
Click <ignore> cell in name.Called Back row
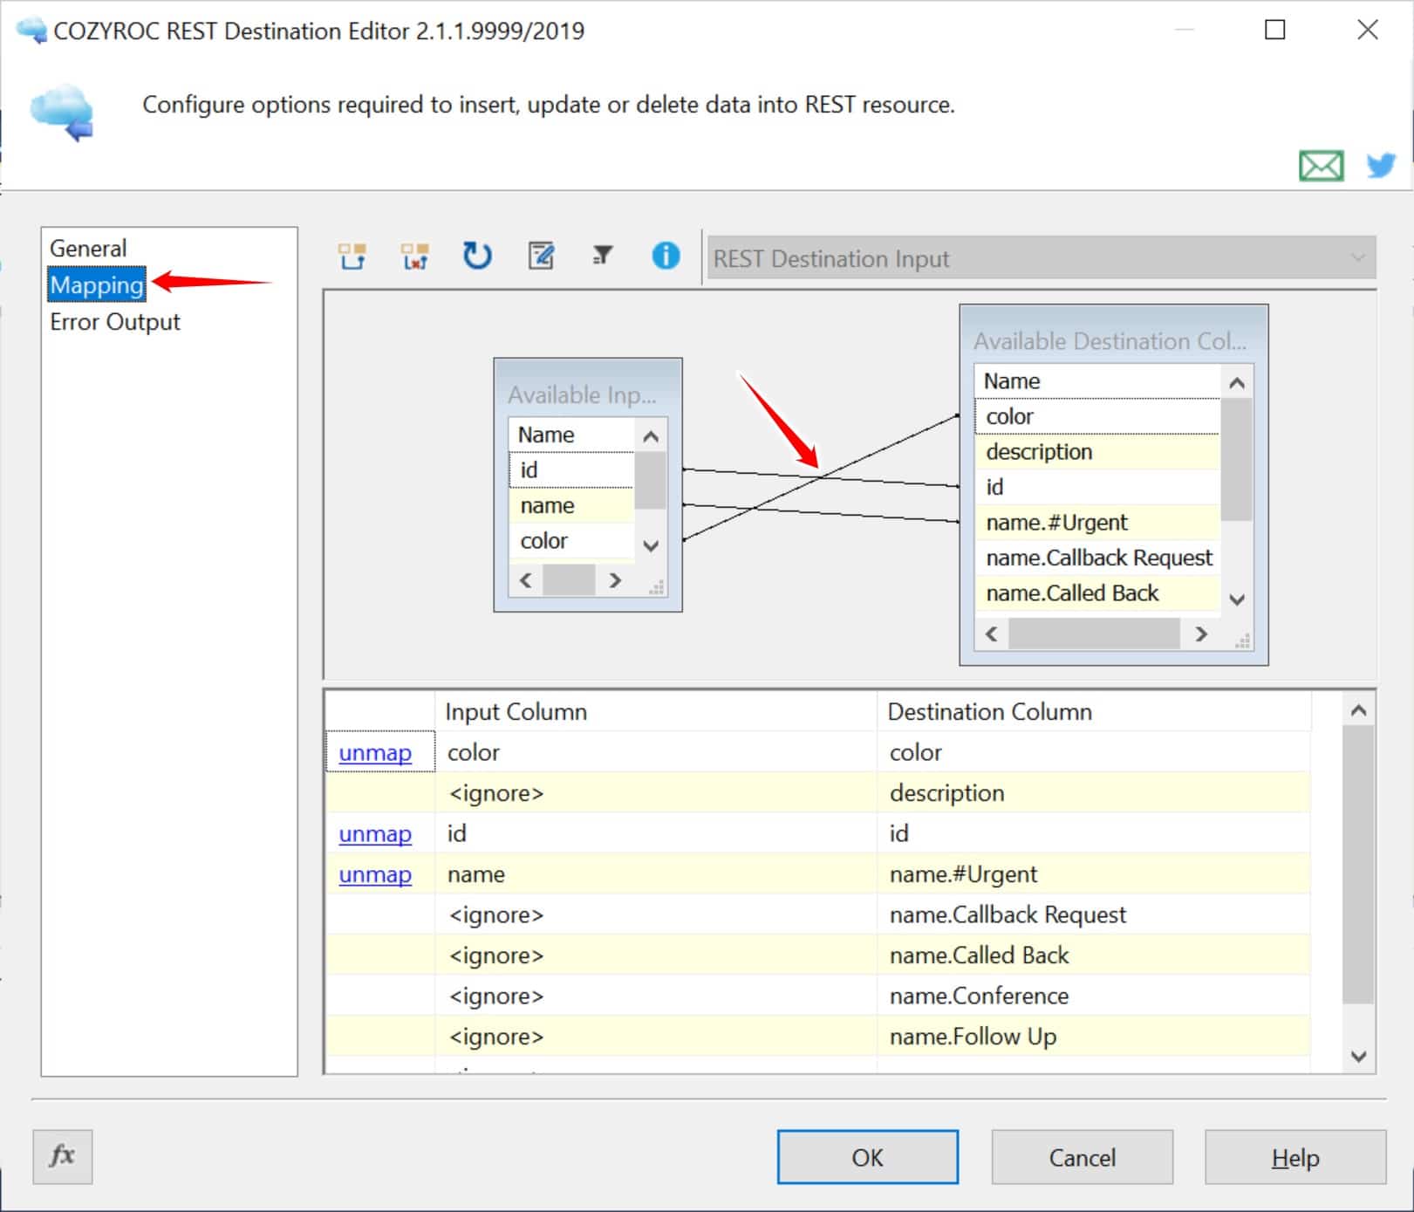[x=656, y=955]
